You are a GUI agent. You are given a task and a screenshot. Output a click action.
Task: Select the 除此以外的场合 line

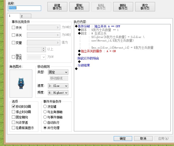88,58
